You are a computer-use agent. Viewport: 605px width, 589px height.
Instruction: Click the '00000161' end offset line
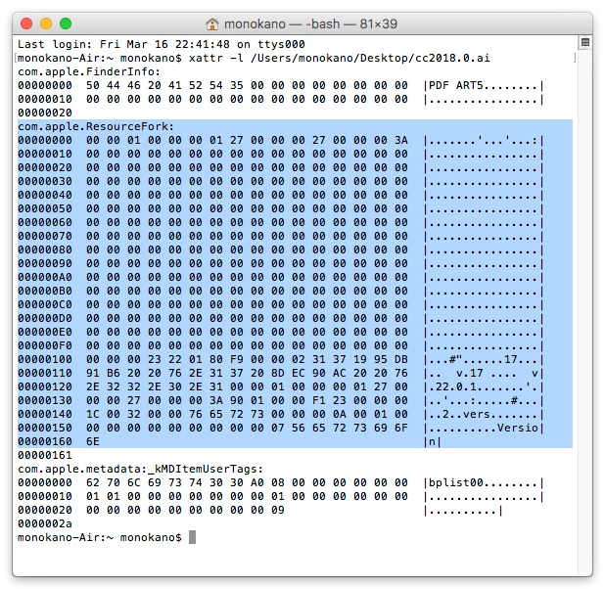pyautogui.click(x=45, y=455)
